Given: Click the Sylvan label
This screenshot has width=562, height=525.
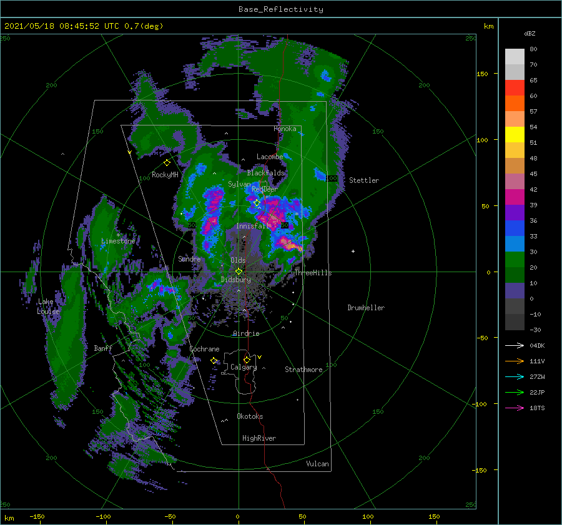Looking at the screenshot, I should coord(239,184).
